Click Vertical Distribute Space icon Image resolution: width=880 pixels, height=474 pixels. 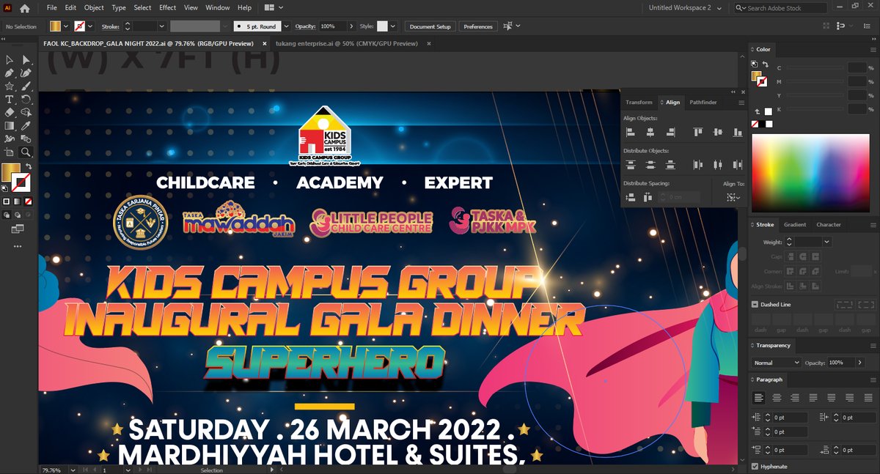coord(630,197)
